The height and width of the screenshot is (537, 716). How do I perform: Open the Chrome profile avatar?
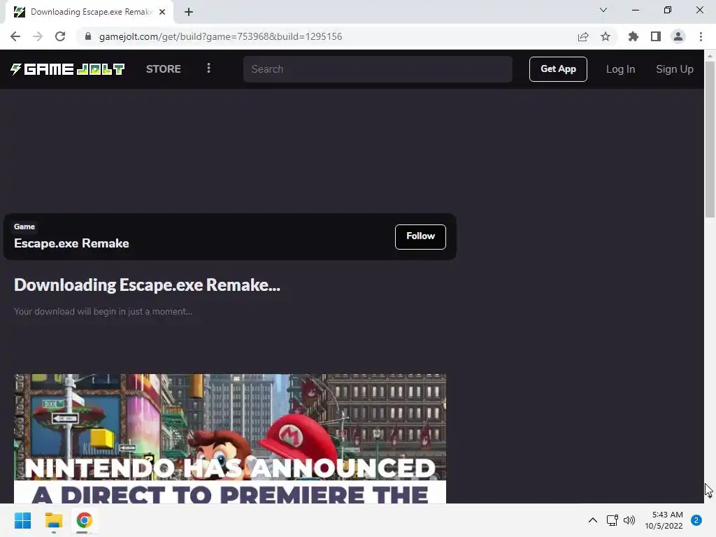pos(678,36)
